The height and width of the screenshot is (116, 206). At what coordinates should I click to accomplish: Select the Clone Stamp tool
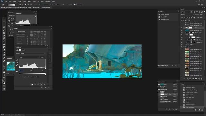4,44
